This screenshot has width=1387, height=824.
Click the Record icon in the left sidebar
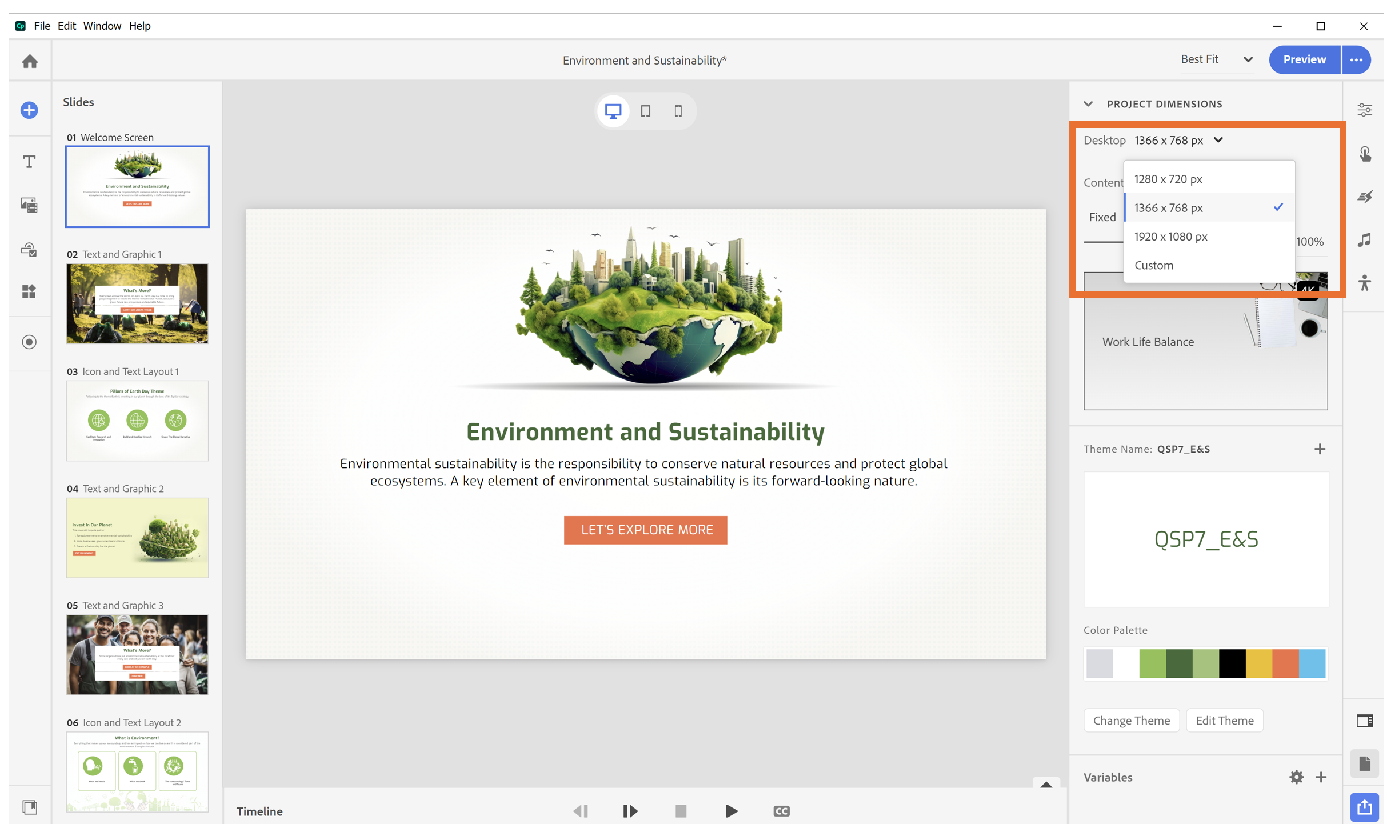[x=29, y=342]
